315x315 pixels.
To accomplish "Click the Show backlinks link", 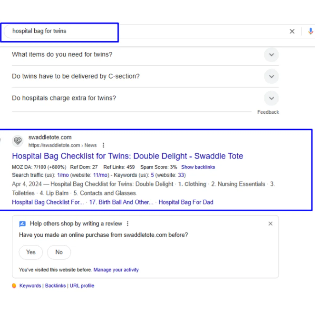I will point(198,167).
